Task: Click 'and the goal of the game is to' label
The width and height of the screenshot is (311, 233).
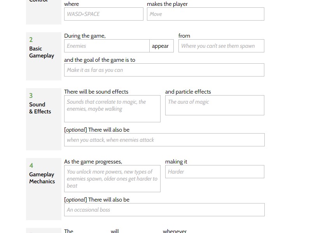Action: (x=100, y=60)
